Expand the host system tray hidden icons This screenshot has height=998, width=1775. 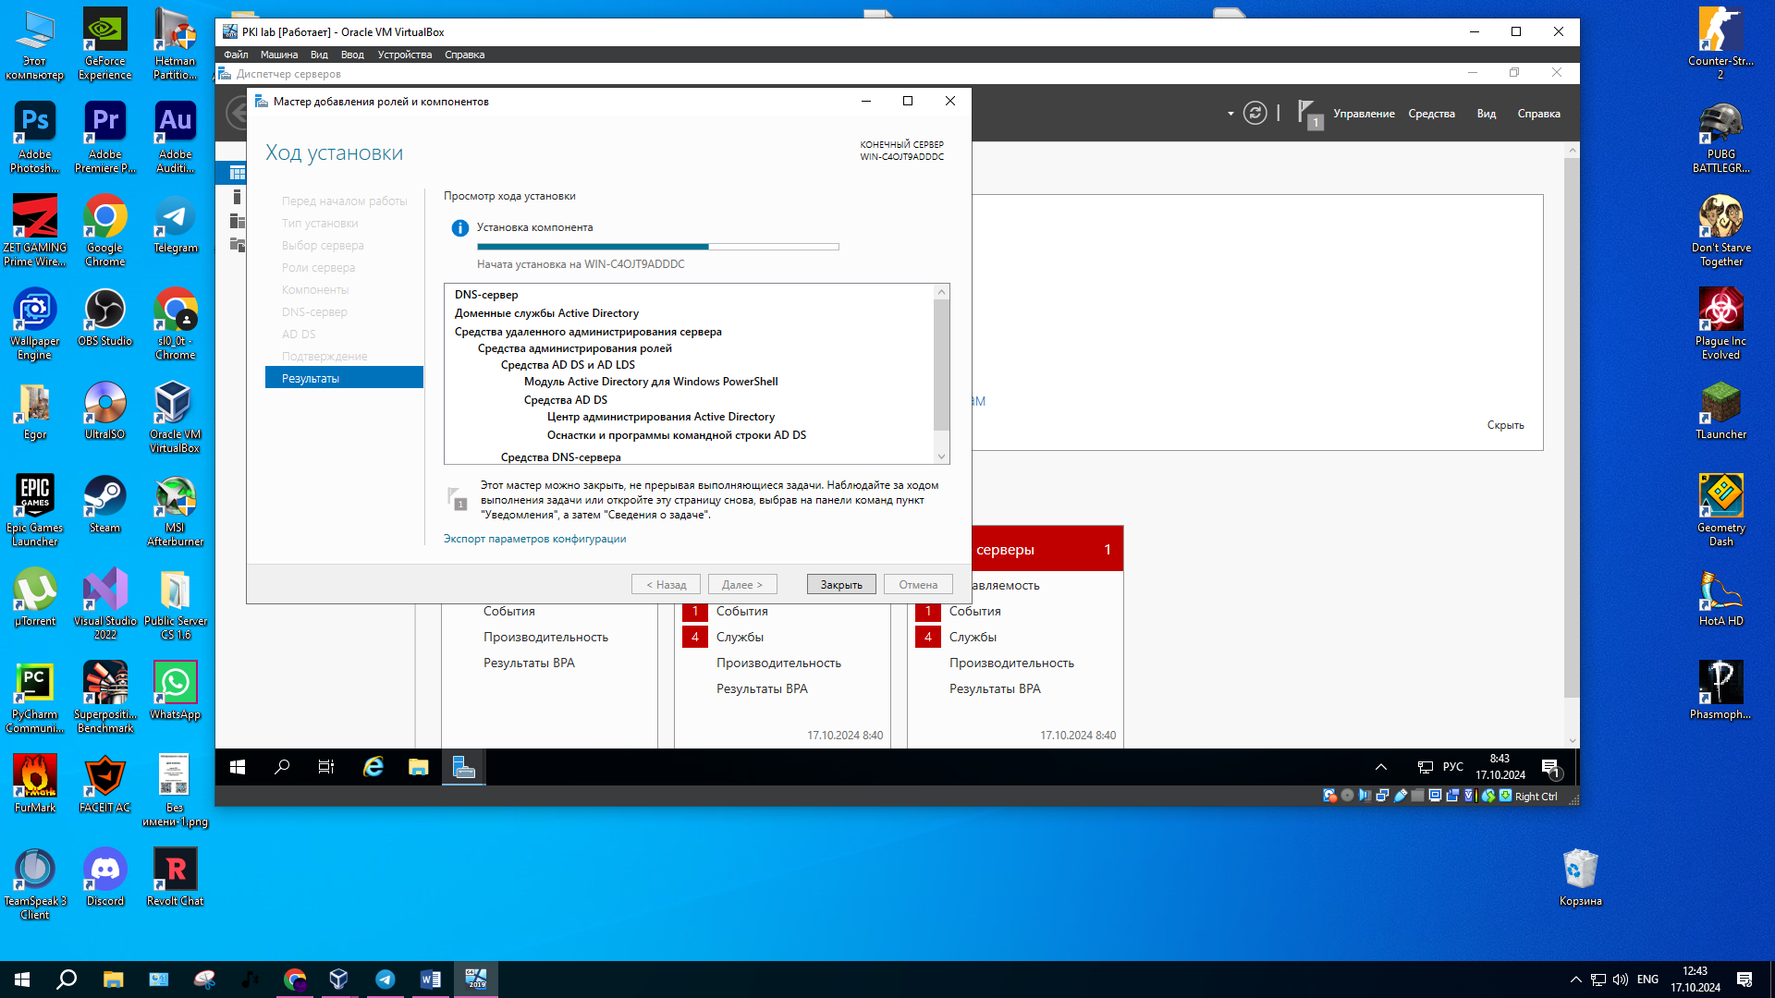tap(1576, 980)
